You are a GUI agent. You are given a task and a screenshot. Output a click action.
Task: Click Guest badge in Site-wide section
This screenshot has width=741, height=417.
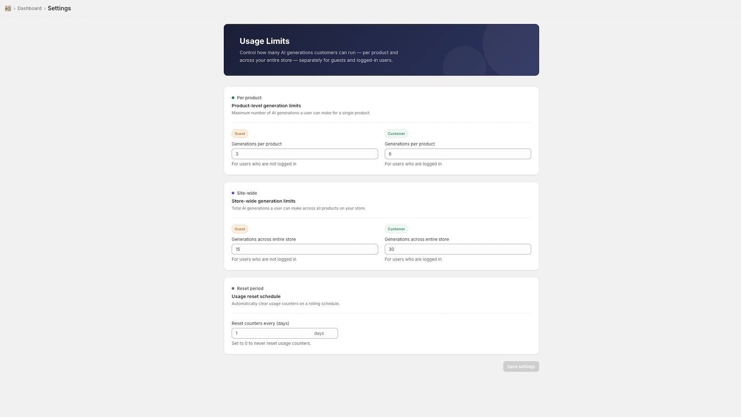[240, 229]
